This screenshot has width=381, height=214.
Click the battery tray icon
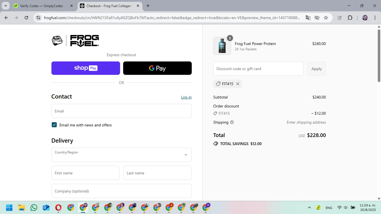click(353, 208)
